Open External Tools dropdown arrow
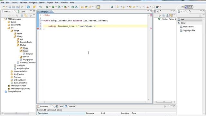 68,7
